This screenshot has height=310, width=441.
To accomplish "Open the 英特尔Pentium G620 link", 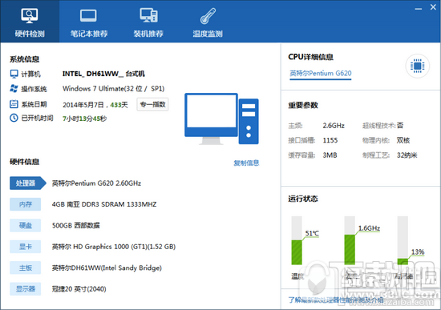I will coord(321,74).
